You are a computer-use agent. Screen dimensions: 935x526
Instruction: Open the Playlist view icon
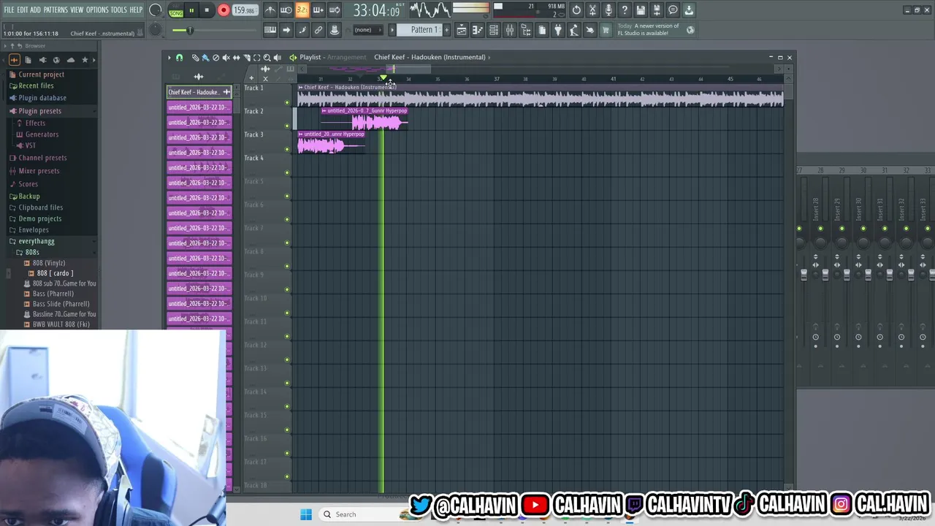462,30
